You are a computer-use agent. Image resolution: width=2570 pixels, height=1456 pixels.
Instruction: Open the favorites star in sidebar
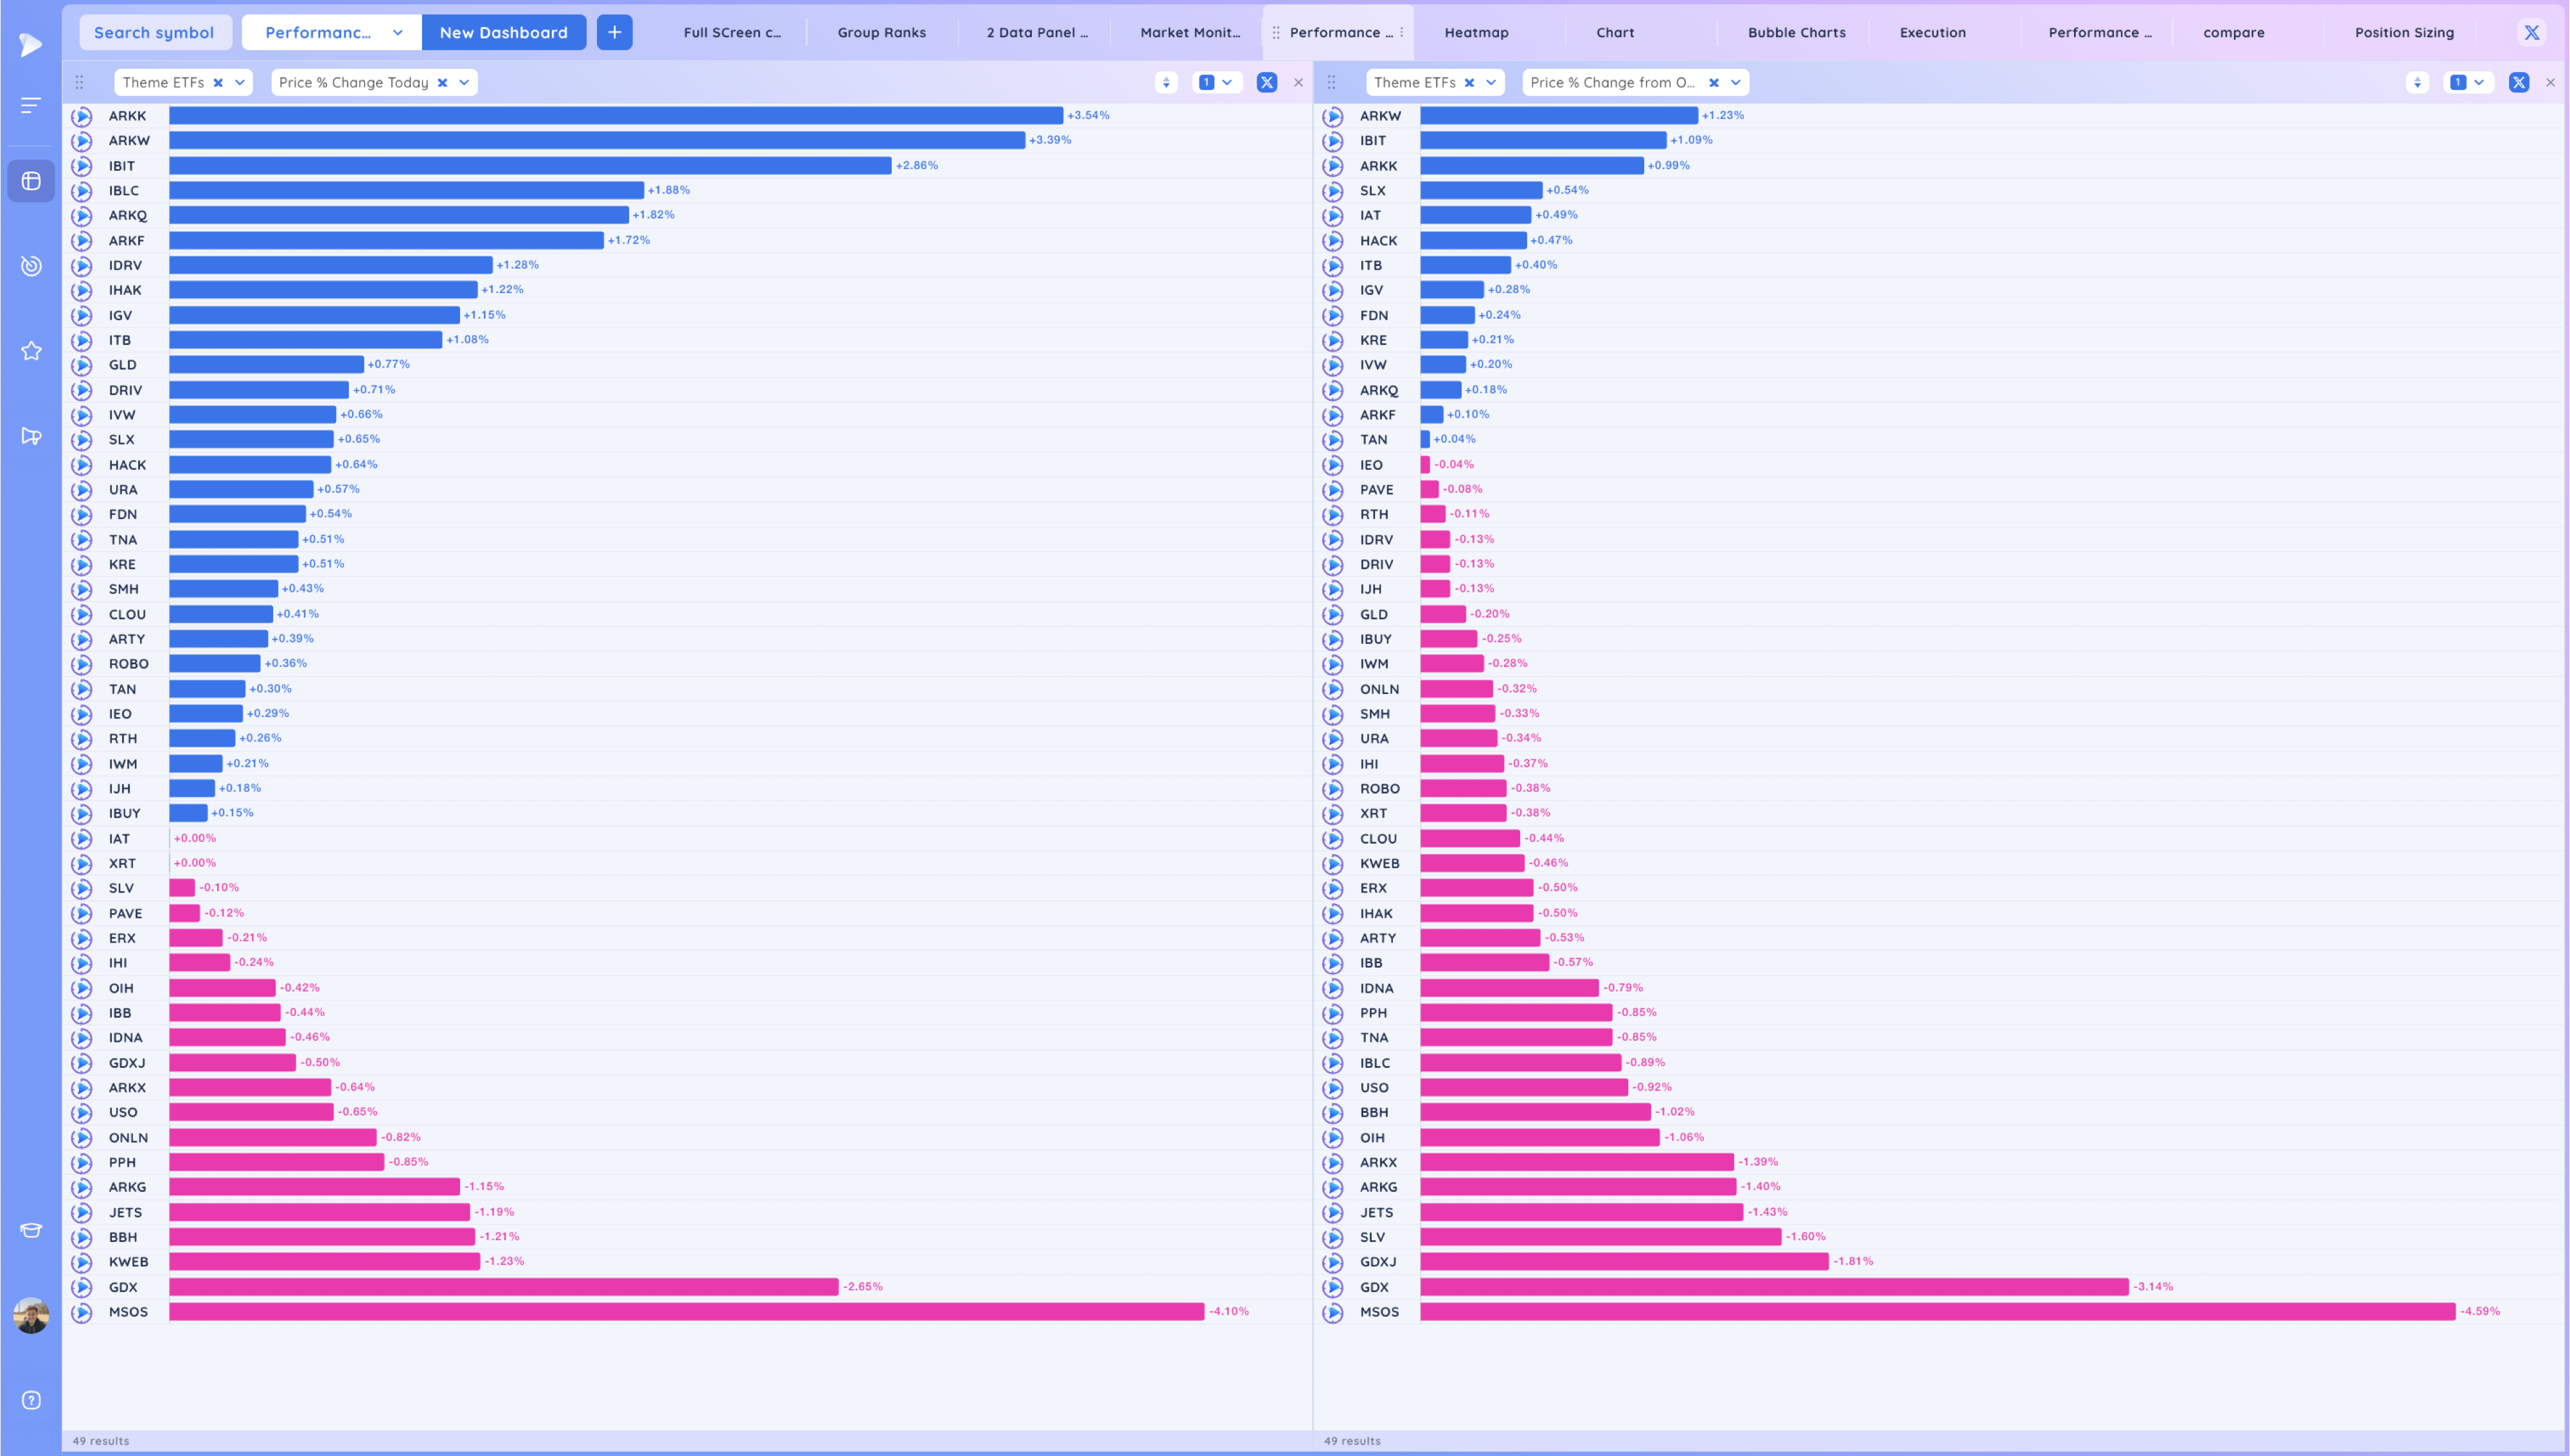coord(31,351)
